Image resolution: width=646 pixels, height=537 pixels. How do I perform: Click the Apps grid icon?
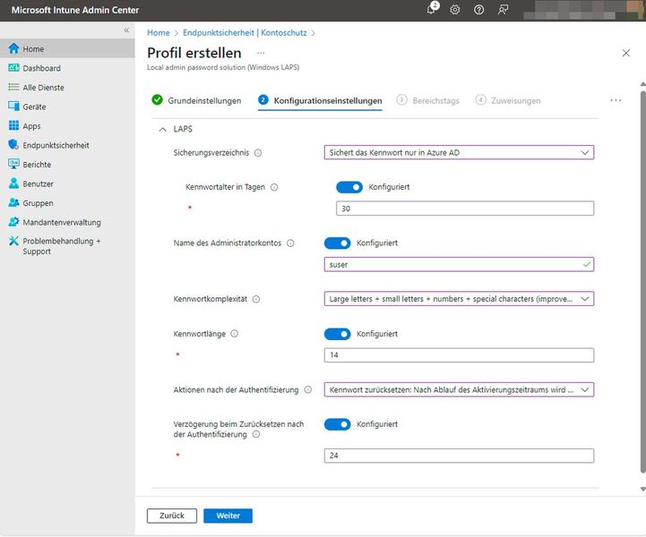pyautogui.click(x=13, y=125)
